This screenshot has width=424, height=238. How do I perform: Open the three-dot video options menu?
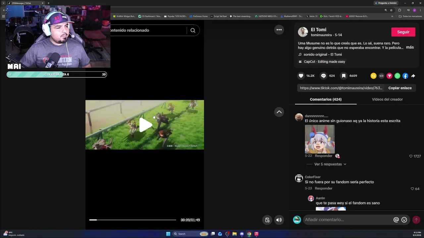click(x=279, y=30)
